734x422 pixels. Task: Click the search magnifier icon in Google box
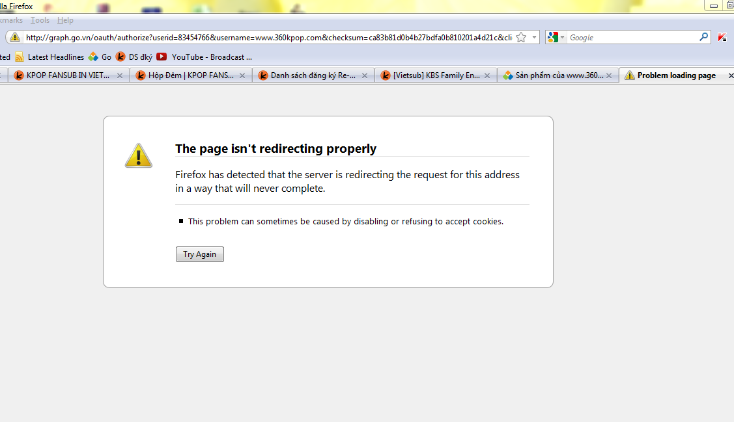[703, 37]
